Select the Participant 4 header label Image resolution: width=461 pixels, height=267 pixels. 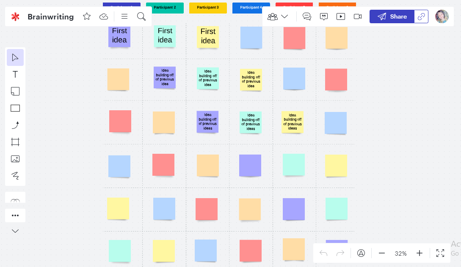tap(251, 8)
